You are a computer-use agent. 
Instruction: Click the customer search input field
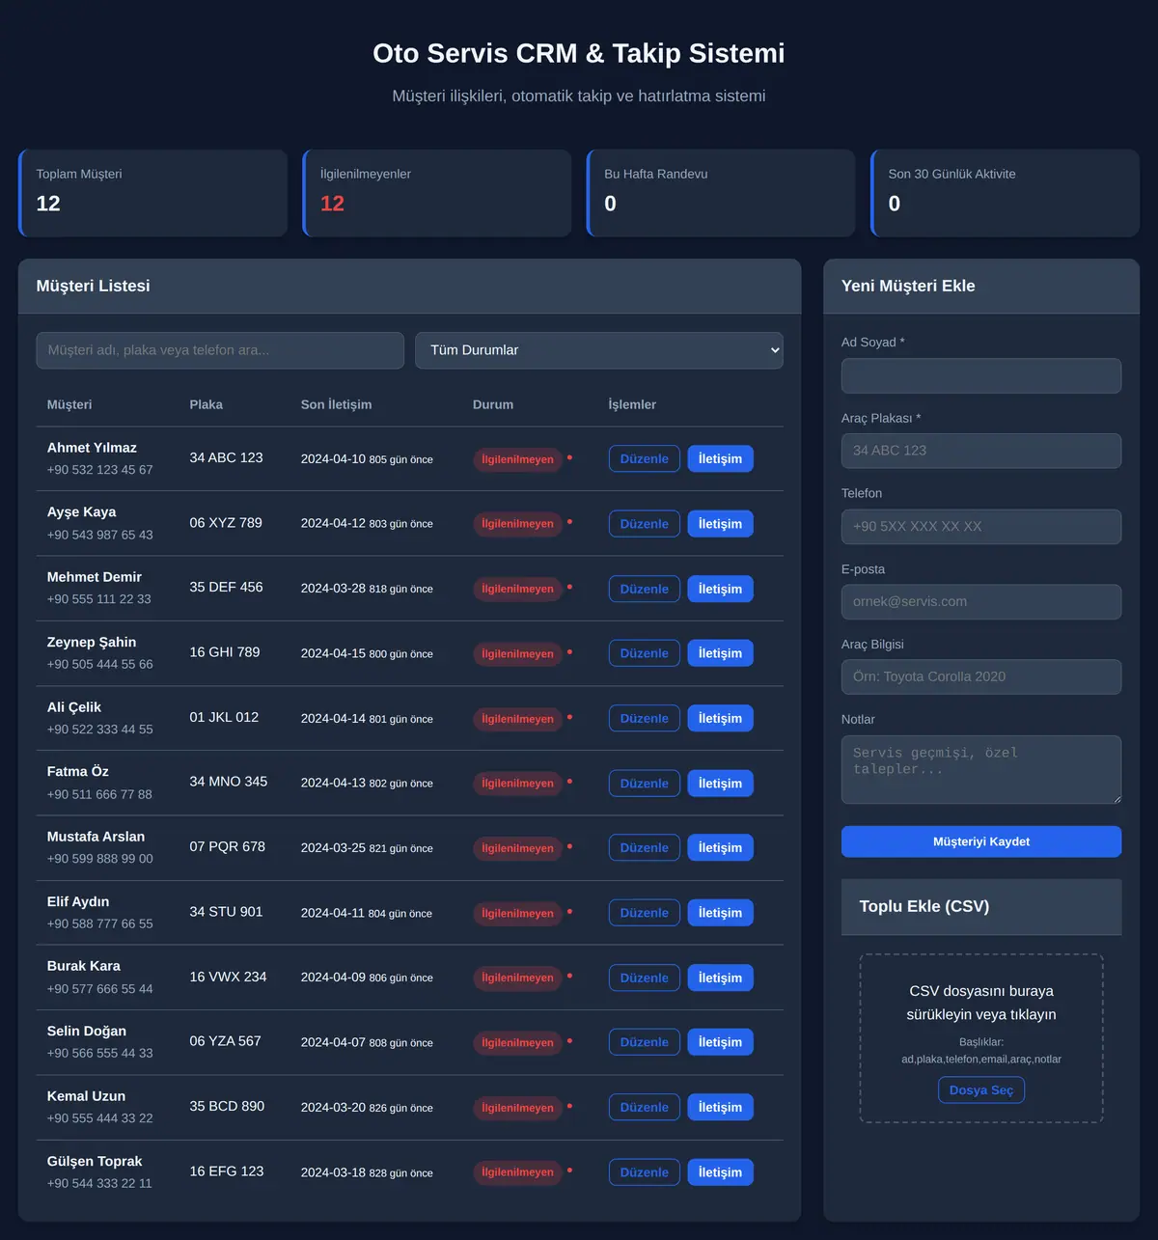220,350
